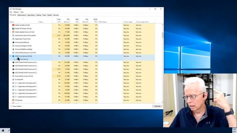Click Power usage trend cell for Application Frame Host
This screenshot has height=133, width=237.
click(x=145, y=39)
